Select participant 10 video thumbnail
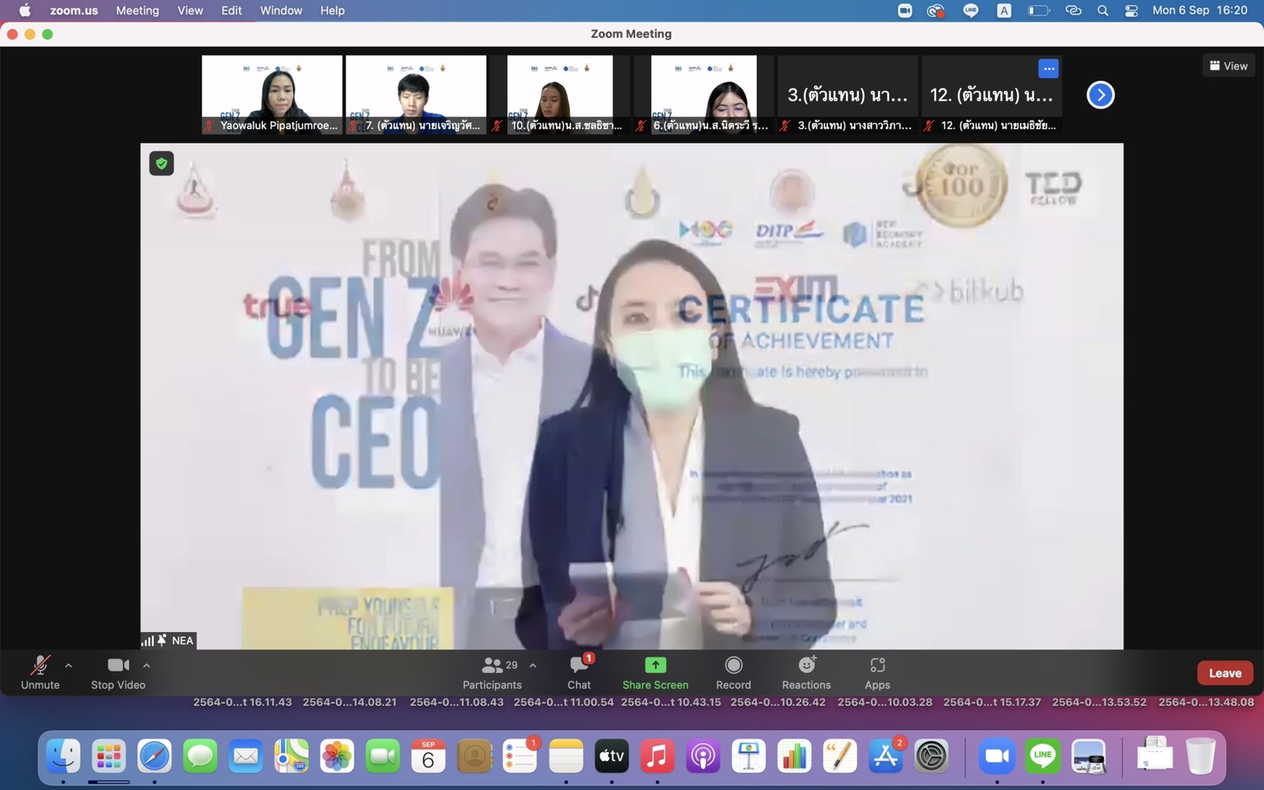 point(559,94)
